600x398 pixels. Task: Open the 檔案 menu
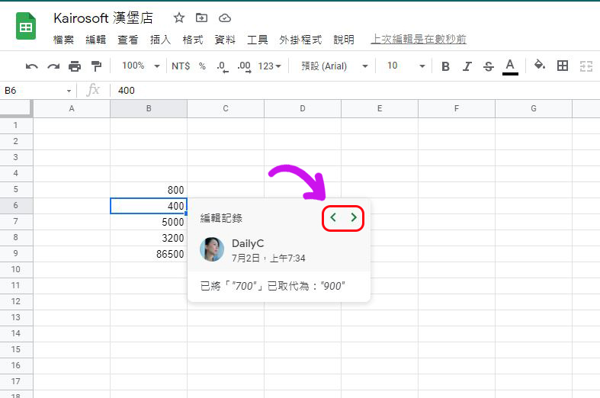click(63, 40)
